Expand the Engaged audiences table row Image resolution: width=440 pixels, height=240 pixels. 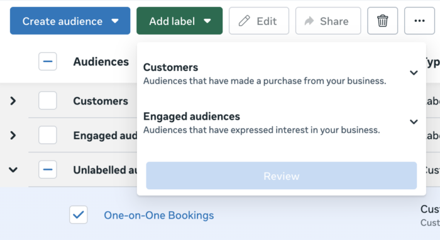(13, 135)
